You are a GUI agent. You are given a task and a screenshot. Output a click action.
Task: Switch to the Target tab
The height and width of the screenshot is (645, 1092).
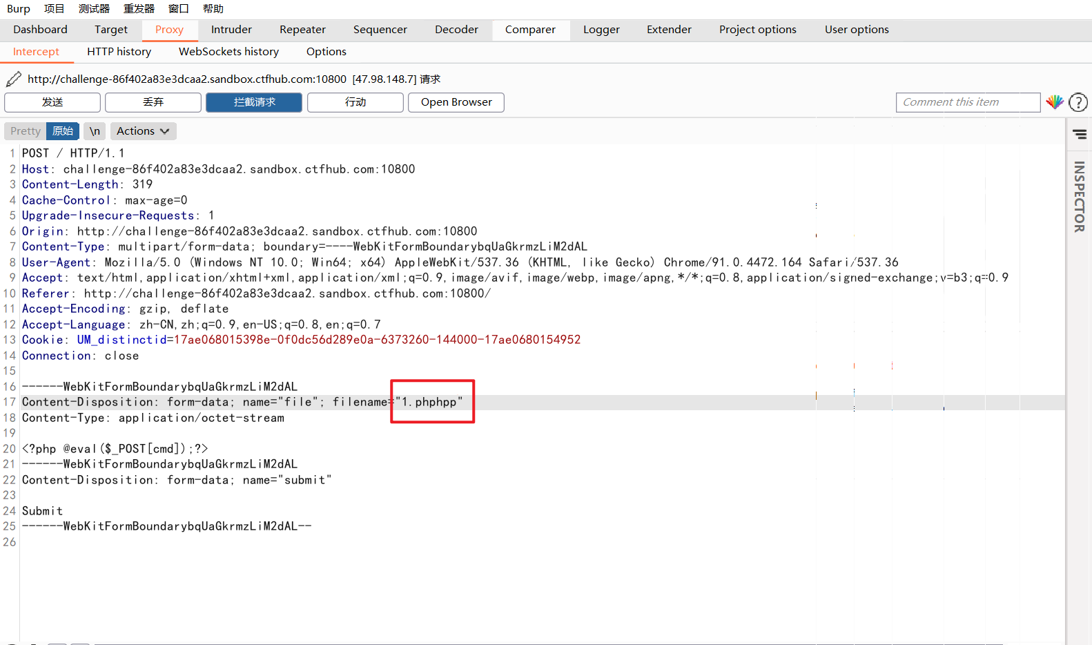111,30
